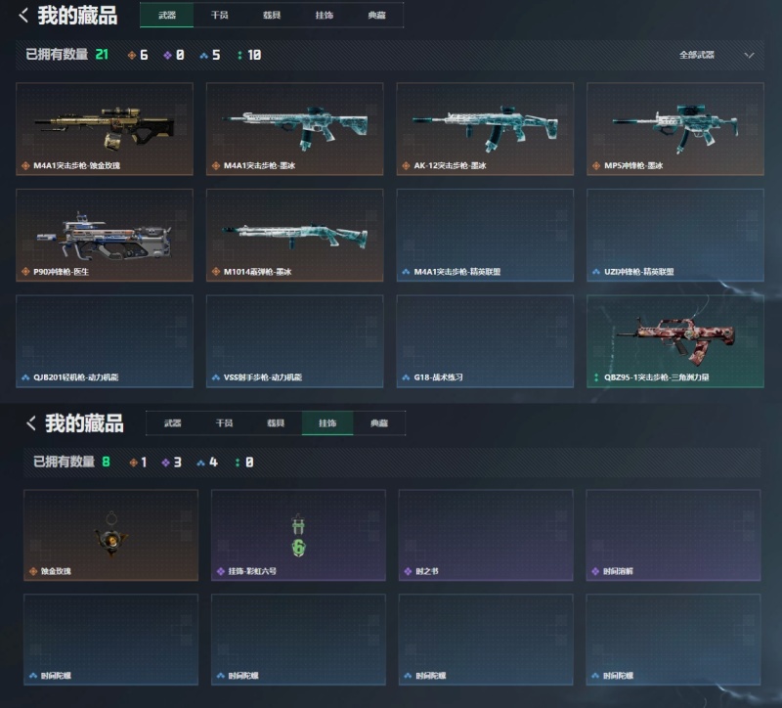Select the 武器 tab on the 21-item screen
The width and height of the screenshot is (782, 708).
[x=167, y=15]
